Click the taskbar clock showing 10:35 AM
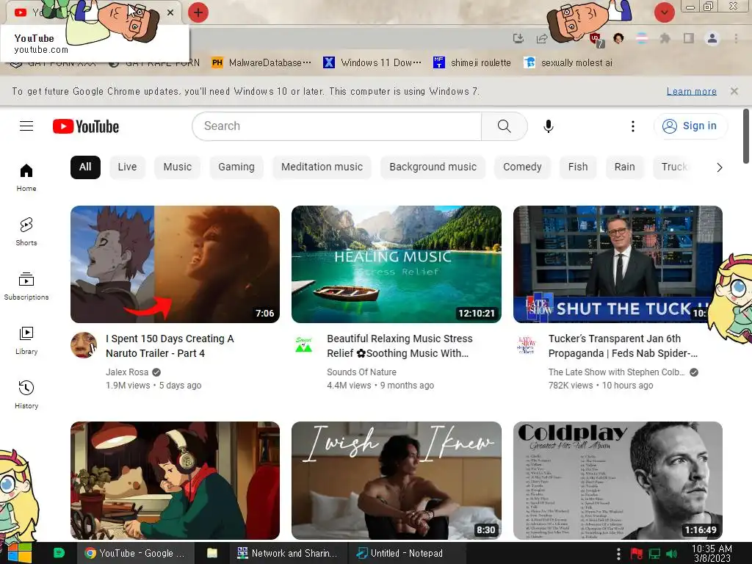 pos(712,553)
